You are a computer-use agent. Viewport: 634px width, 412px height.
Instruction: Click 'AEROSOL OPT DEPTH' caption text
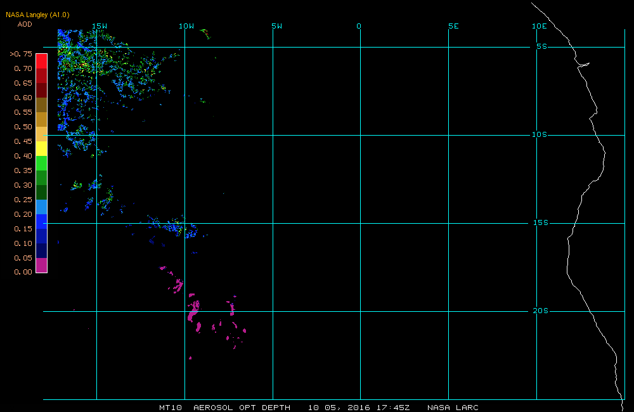tap(242, 408)
